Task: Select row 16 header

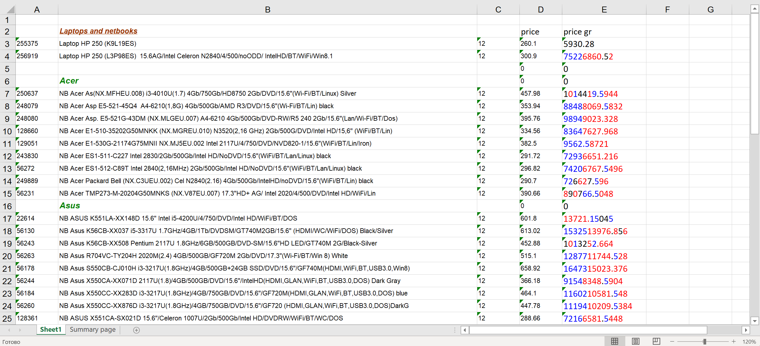Action: pos(7,206)
